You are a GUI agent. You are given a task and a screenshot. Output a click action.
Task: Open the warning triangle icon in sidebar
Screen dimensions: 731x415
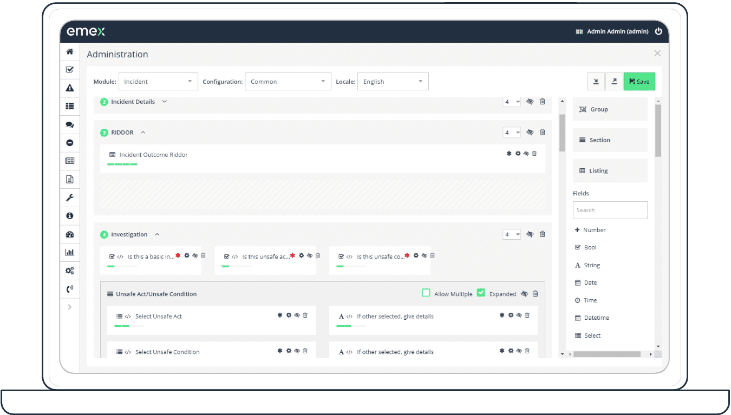click(69, 88)
